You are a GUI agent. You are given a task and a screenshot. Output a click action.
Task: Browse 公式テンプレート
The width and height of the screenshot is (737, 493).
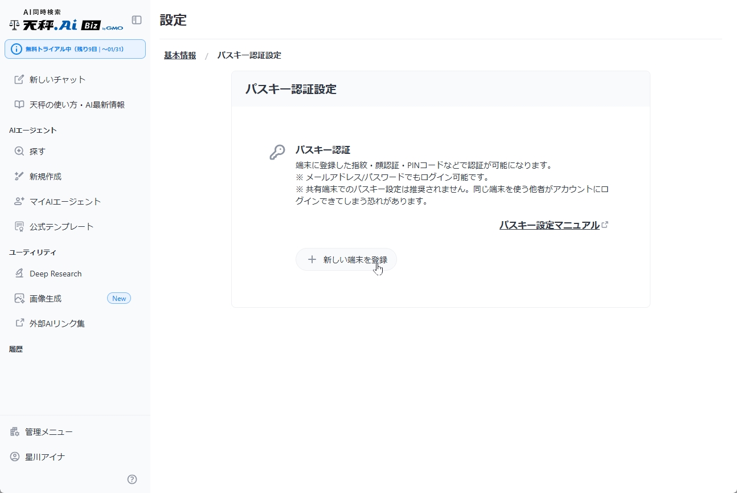click(x=59, y=226)
